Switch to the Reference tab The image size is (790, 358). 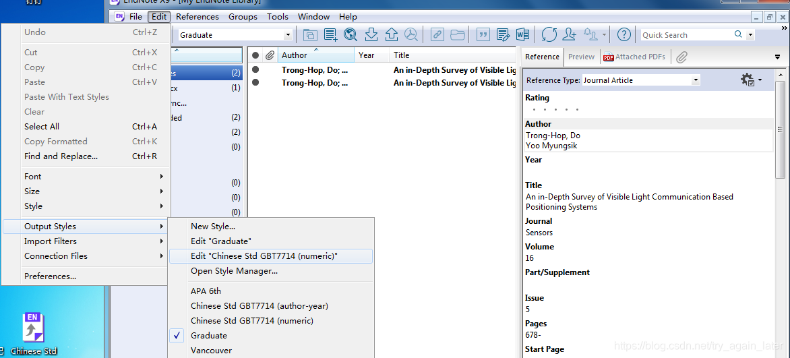click(x=542, y=57)
